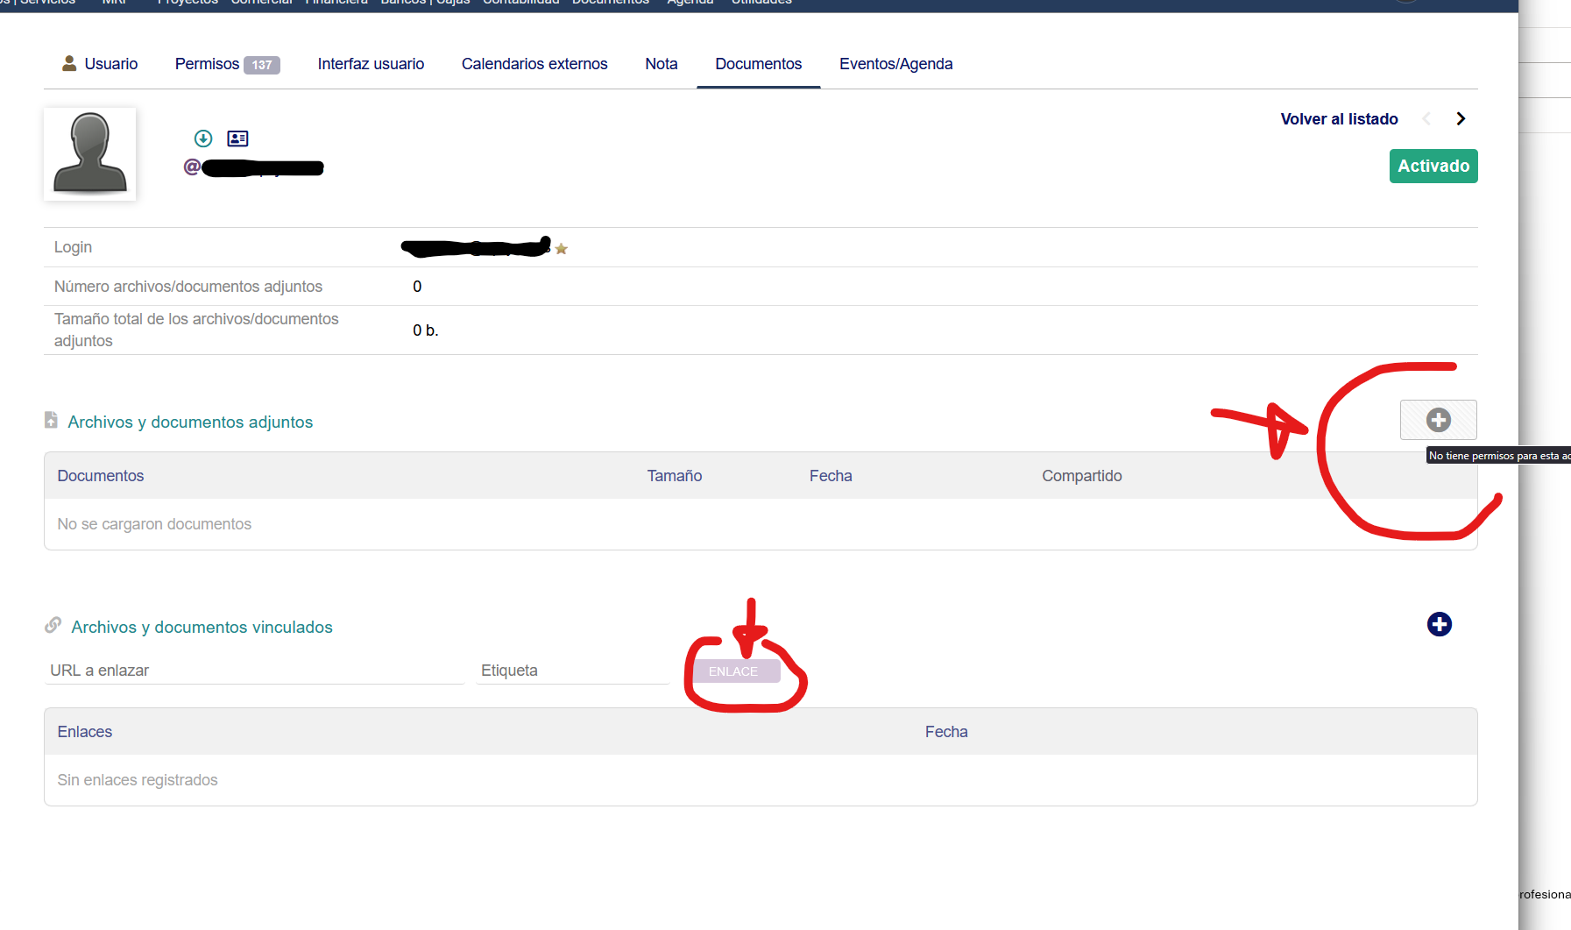Click the grey plus add-file button
Image resolution: width=1571 pixels, height=930 pixels.
1438,420
